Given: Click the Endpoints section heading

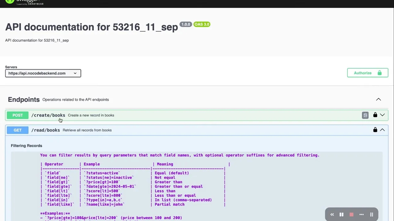Looking at the screenshot, I should pos(24,99).
